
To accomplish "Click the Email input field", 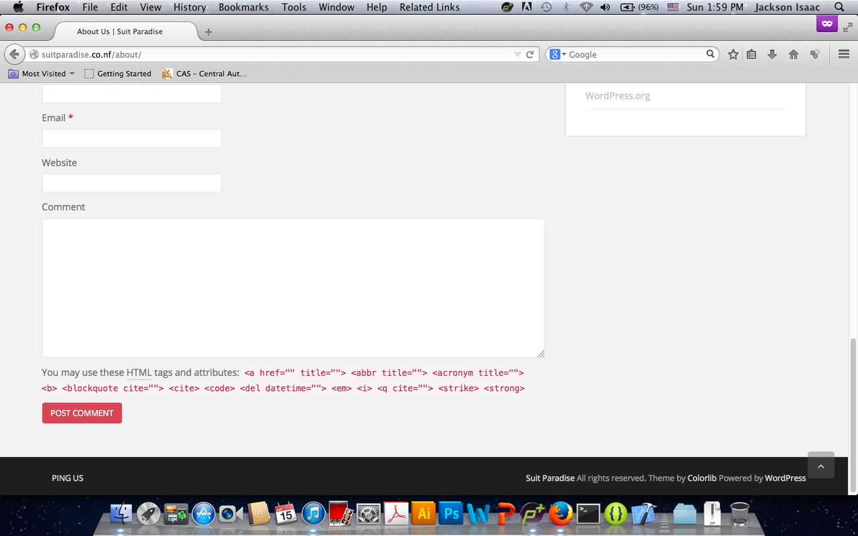I will point(132,139).
